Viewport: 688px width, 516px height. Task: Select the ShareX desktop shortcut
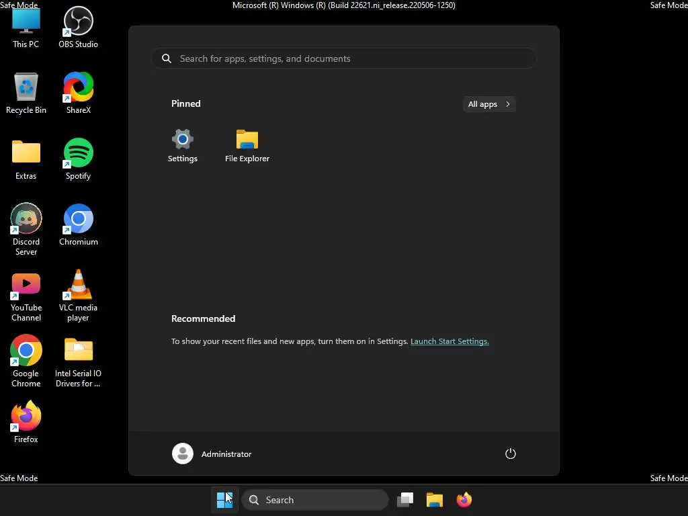[79, 93]
